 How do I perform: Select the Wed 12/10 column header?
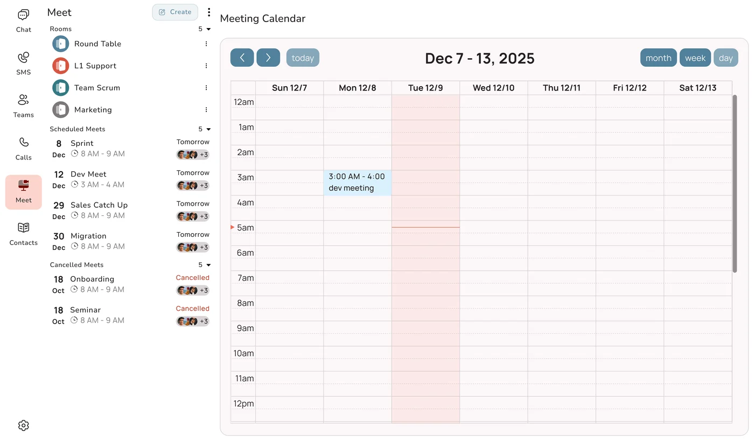pyautogui.click(x=493, y=88)
